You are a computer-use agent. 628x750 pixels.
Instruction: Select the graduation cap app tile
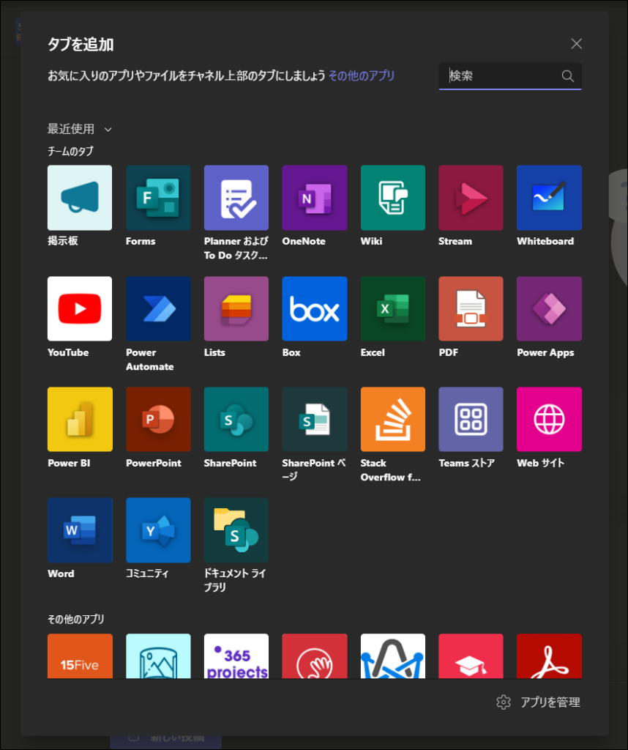471,656
